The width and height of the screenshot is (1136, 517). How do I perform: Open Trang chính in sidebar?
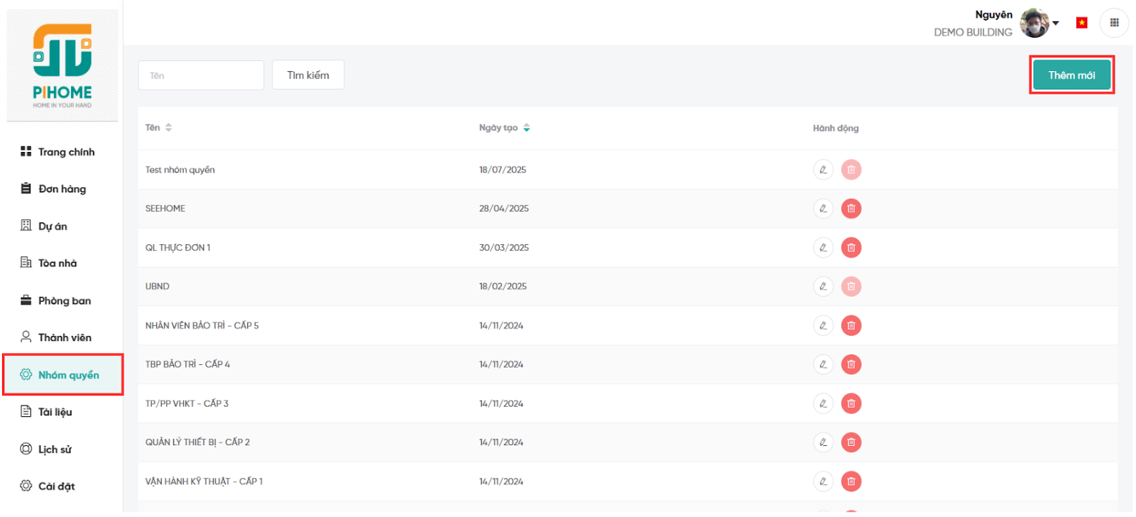point(65,152)
